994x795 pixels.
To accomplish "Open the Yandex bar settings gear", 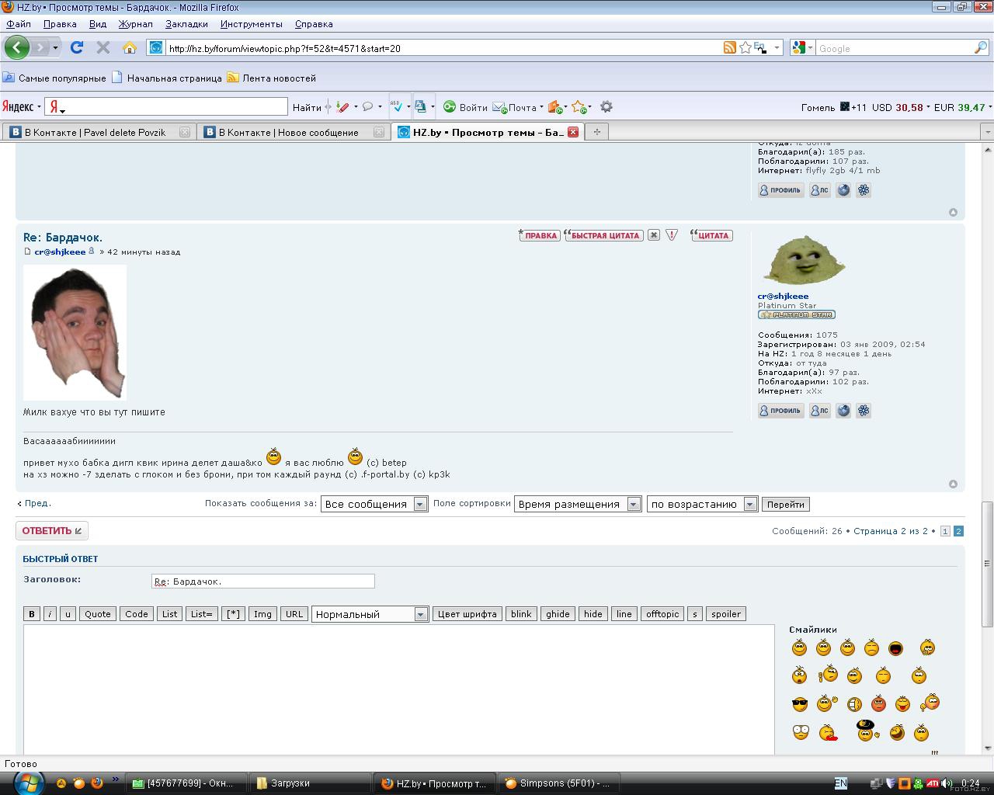I will pos(606,107).
